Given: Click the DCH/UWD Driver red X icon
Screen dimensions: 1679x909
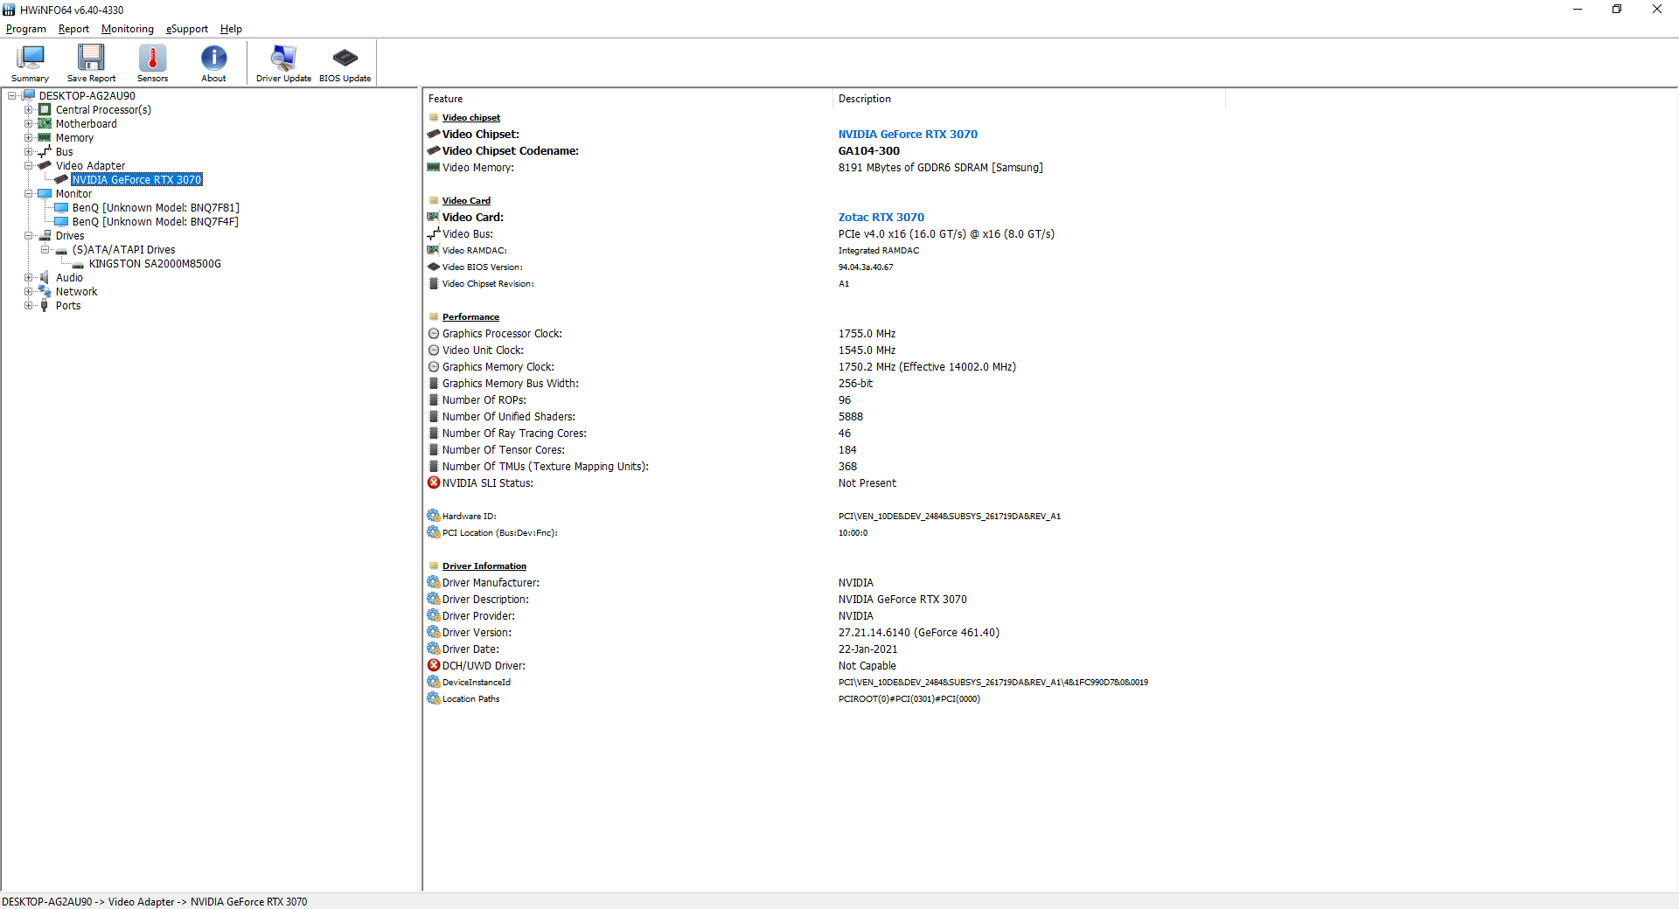Looking at the screenshot, I should 434,665.
